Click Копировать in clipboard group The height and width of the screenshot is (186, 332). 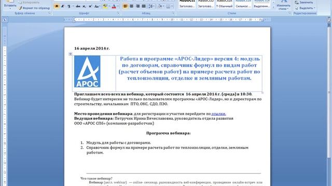point(29,2)
